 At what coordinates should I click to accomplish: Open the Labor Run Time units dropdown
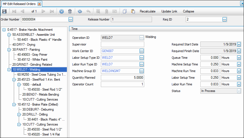click(x=239, y=84)
